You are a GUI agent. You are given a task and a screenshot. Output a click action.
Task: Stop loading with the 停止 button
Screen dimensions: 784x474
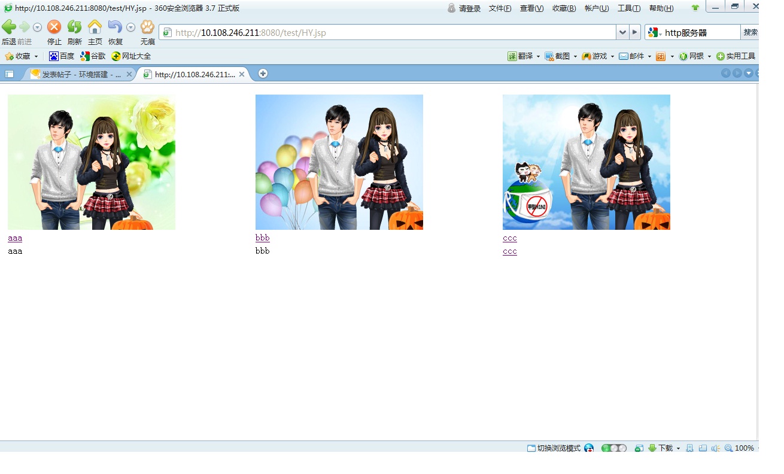point(54,27)
